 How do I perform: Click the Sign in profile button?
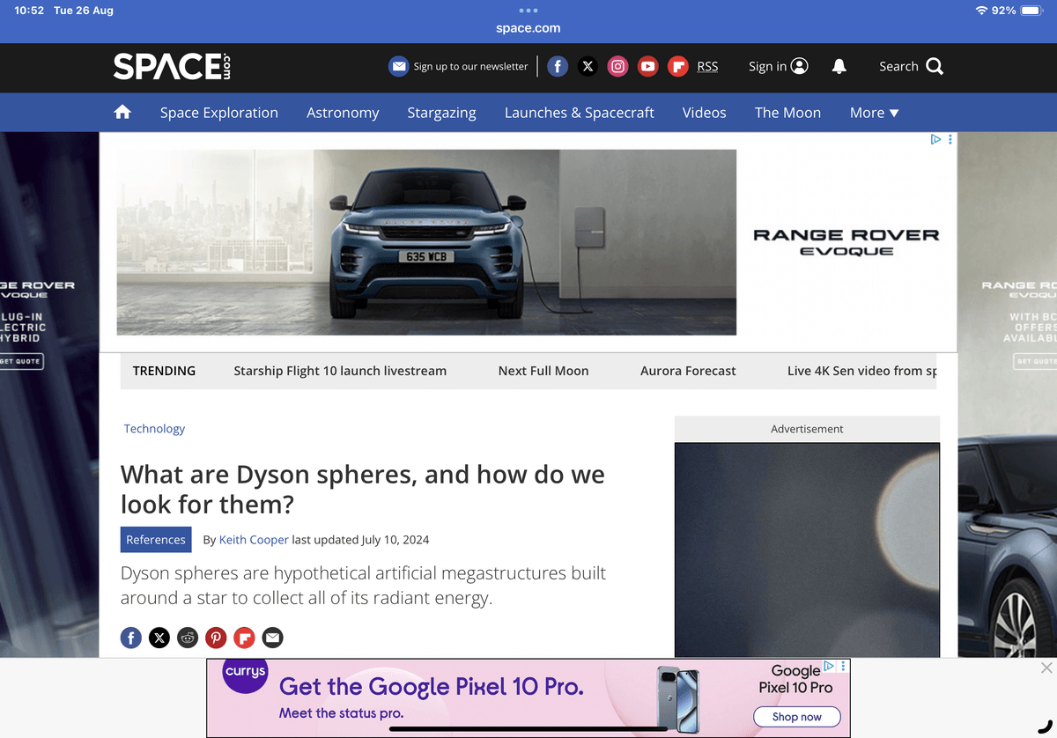(778, 66)
